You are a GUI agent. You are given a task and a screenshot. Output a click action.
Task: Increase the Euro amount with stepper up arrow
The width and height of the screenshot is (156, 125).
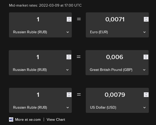pos(146,18)
